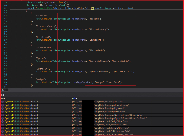Click the cube icon of the Opera GX Stable row
Screen dimensions: 184x136
(x=2, y=118)
